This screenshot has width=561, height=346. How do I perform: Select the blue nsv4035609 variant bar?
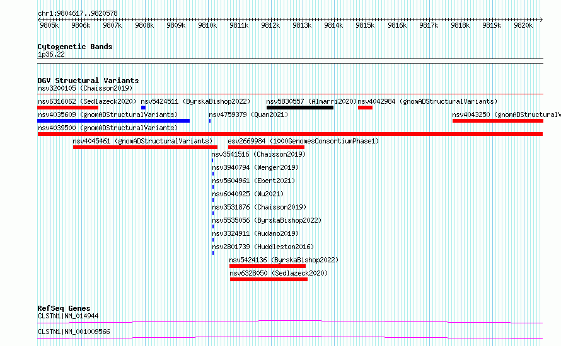pos(113,121)
